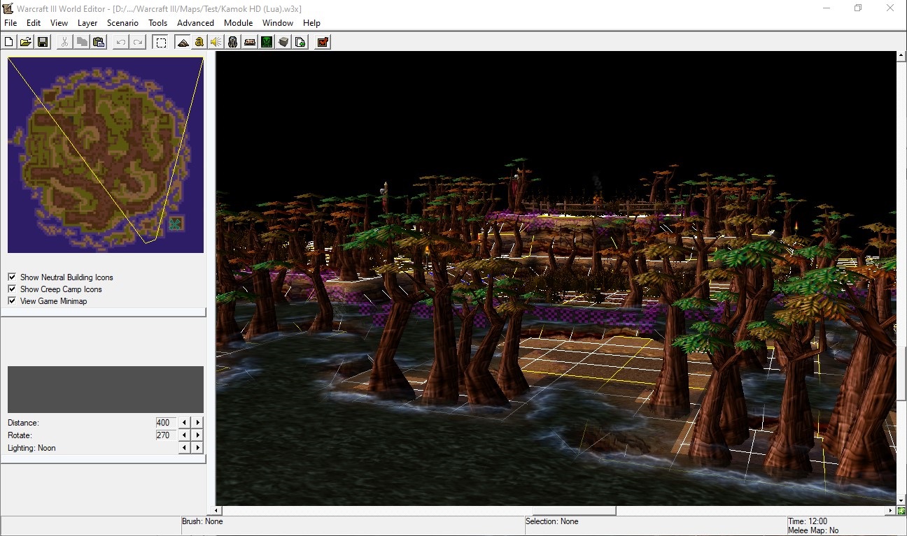The width and height of the screenshot is (907, 536).
Task: Click the 'Rotate:' label
Action: tap(20, 435)
